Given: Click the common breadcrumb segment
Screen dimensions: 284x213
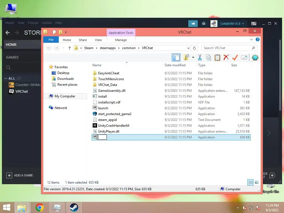Looking at the screenshot, I should click(129, 48).
